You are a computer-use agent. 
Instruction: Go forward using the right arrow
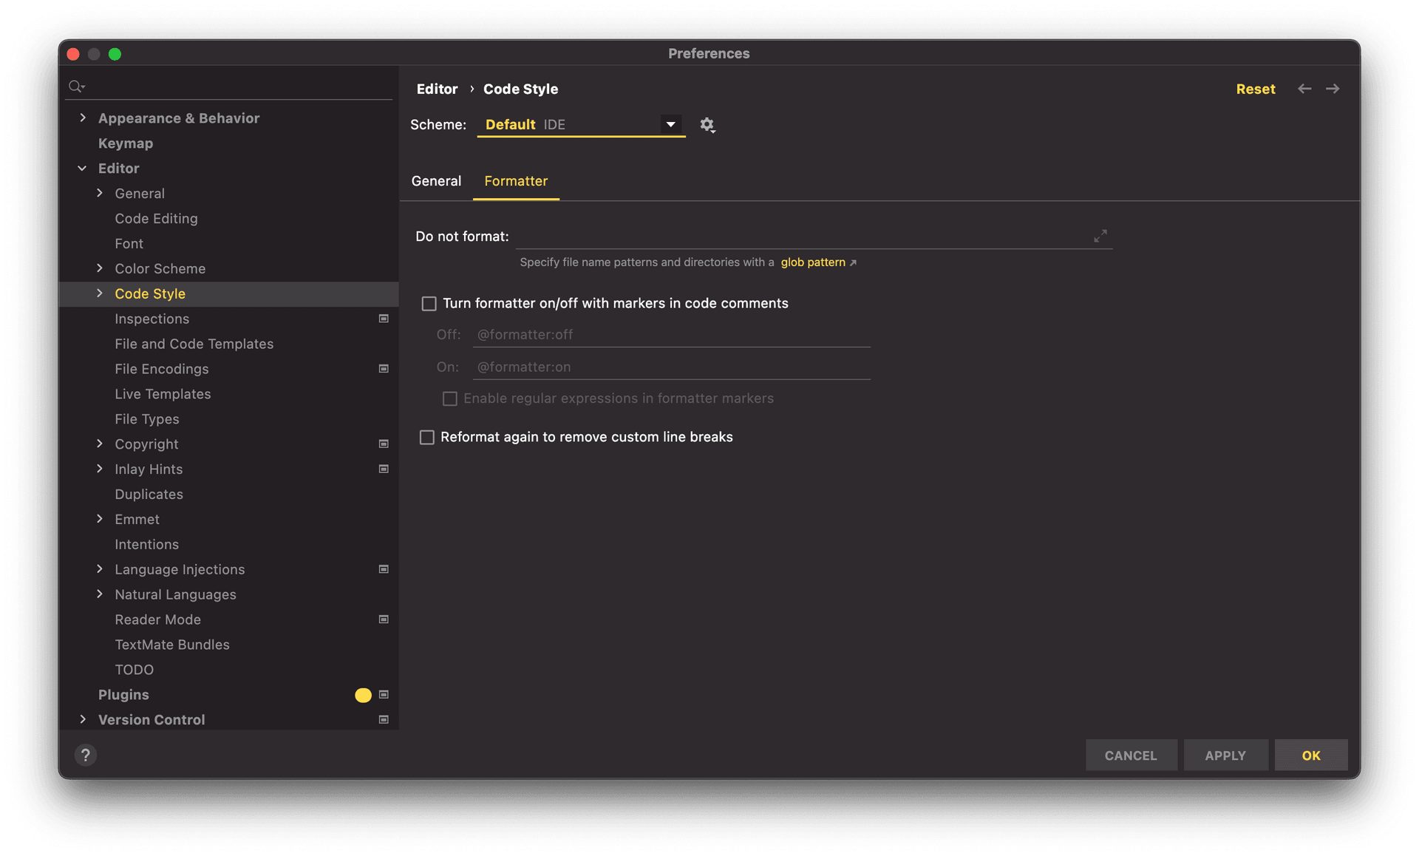pos(1333,89)
